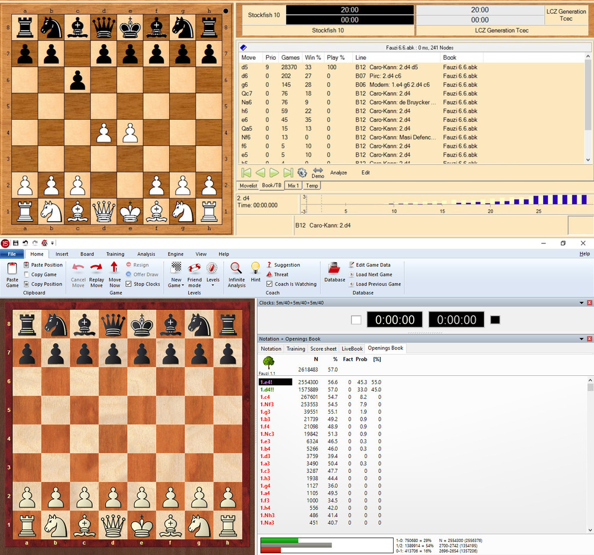The width and height of the screenshot is (594, 555).
Task: Click the black side indicator box by clocks
Action: [x=495, y=320]
